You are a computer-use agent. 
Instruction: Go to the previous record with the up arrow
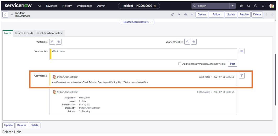[266, 15]
